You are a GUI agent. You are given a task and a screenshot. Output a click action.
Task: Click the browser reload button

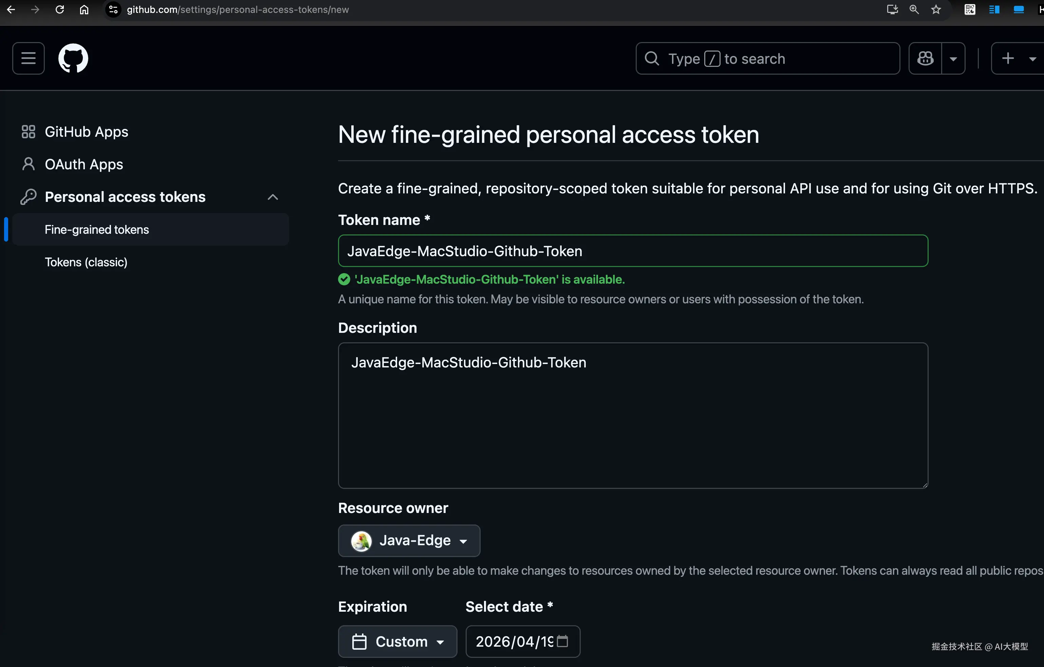(60, 9)
